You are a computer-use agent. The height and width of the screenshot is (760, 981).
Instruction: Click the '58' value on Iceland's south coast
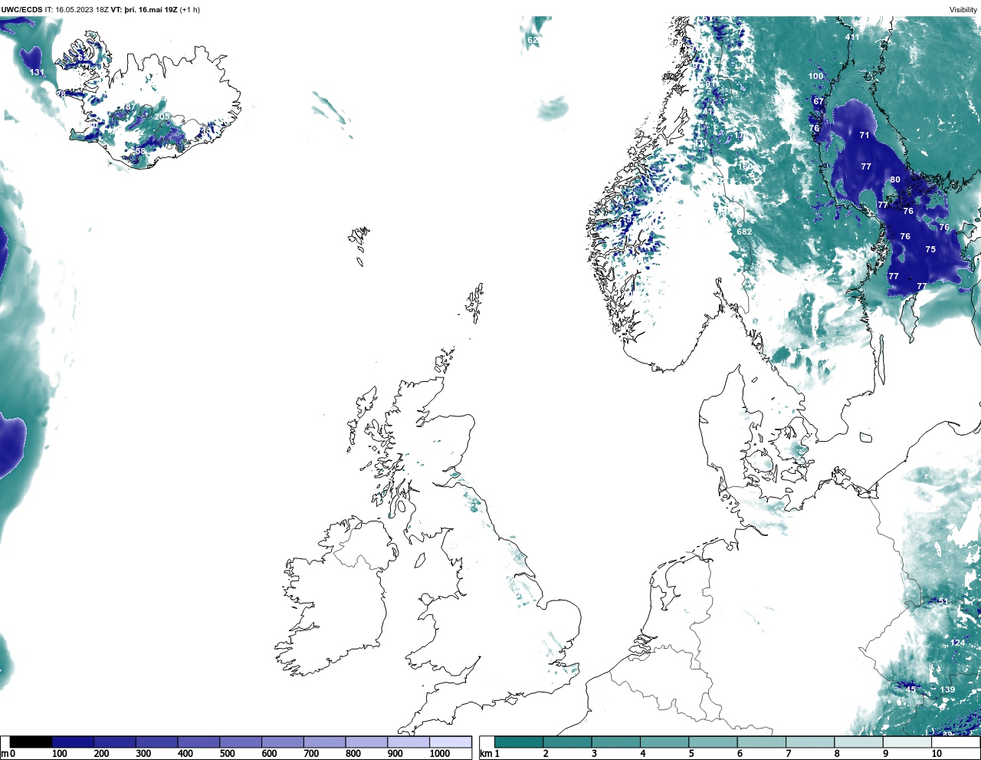point(140,152)
